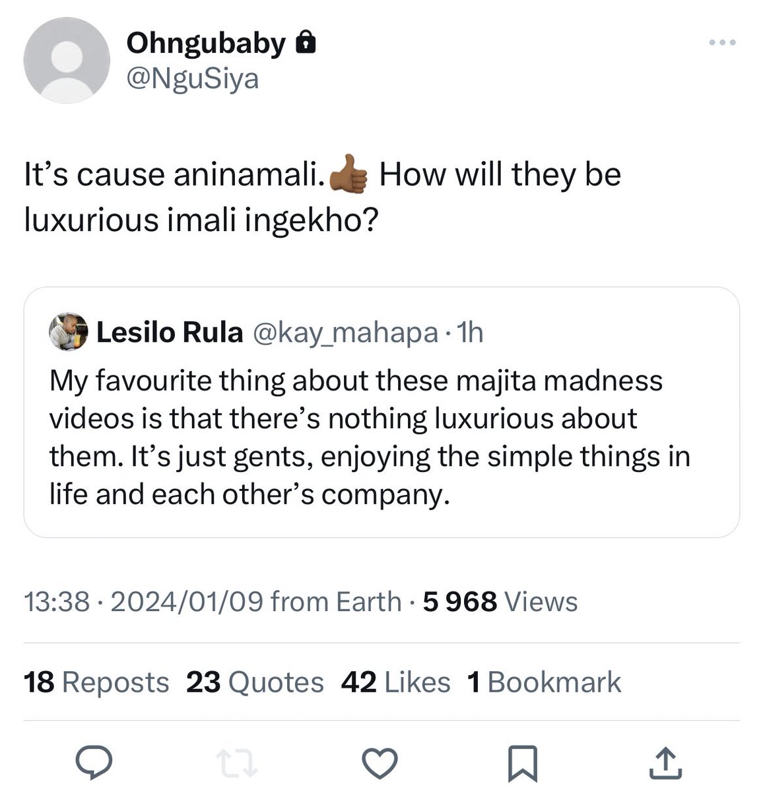View the 18 Reposts list
The width and height of the screenshot is (763, 792).
pos(96,682)
